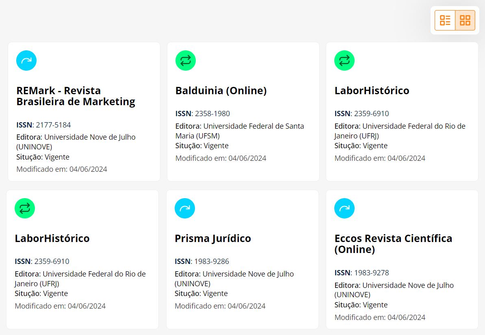
Task: Click the blue sync icon on Eccos card
Action: pyautogui.click(x=344, y=208)
